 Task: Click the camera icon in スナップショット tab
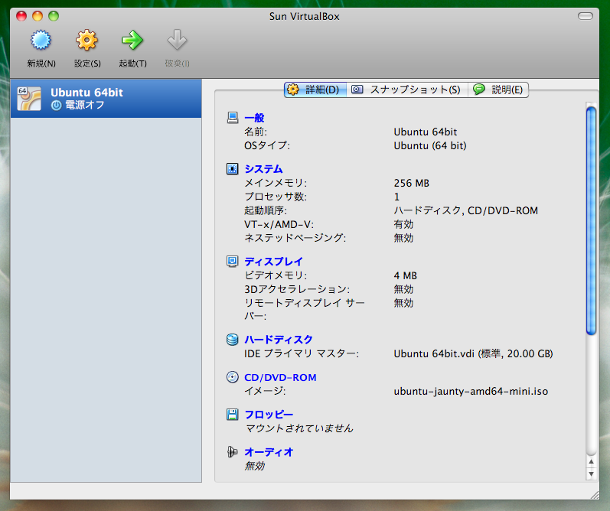357,90
